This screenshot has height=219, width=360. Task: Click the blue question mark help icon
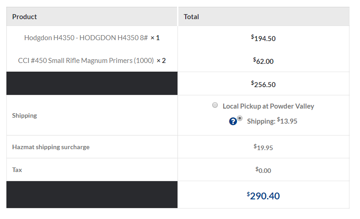point(233,121)
